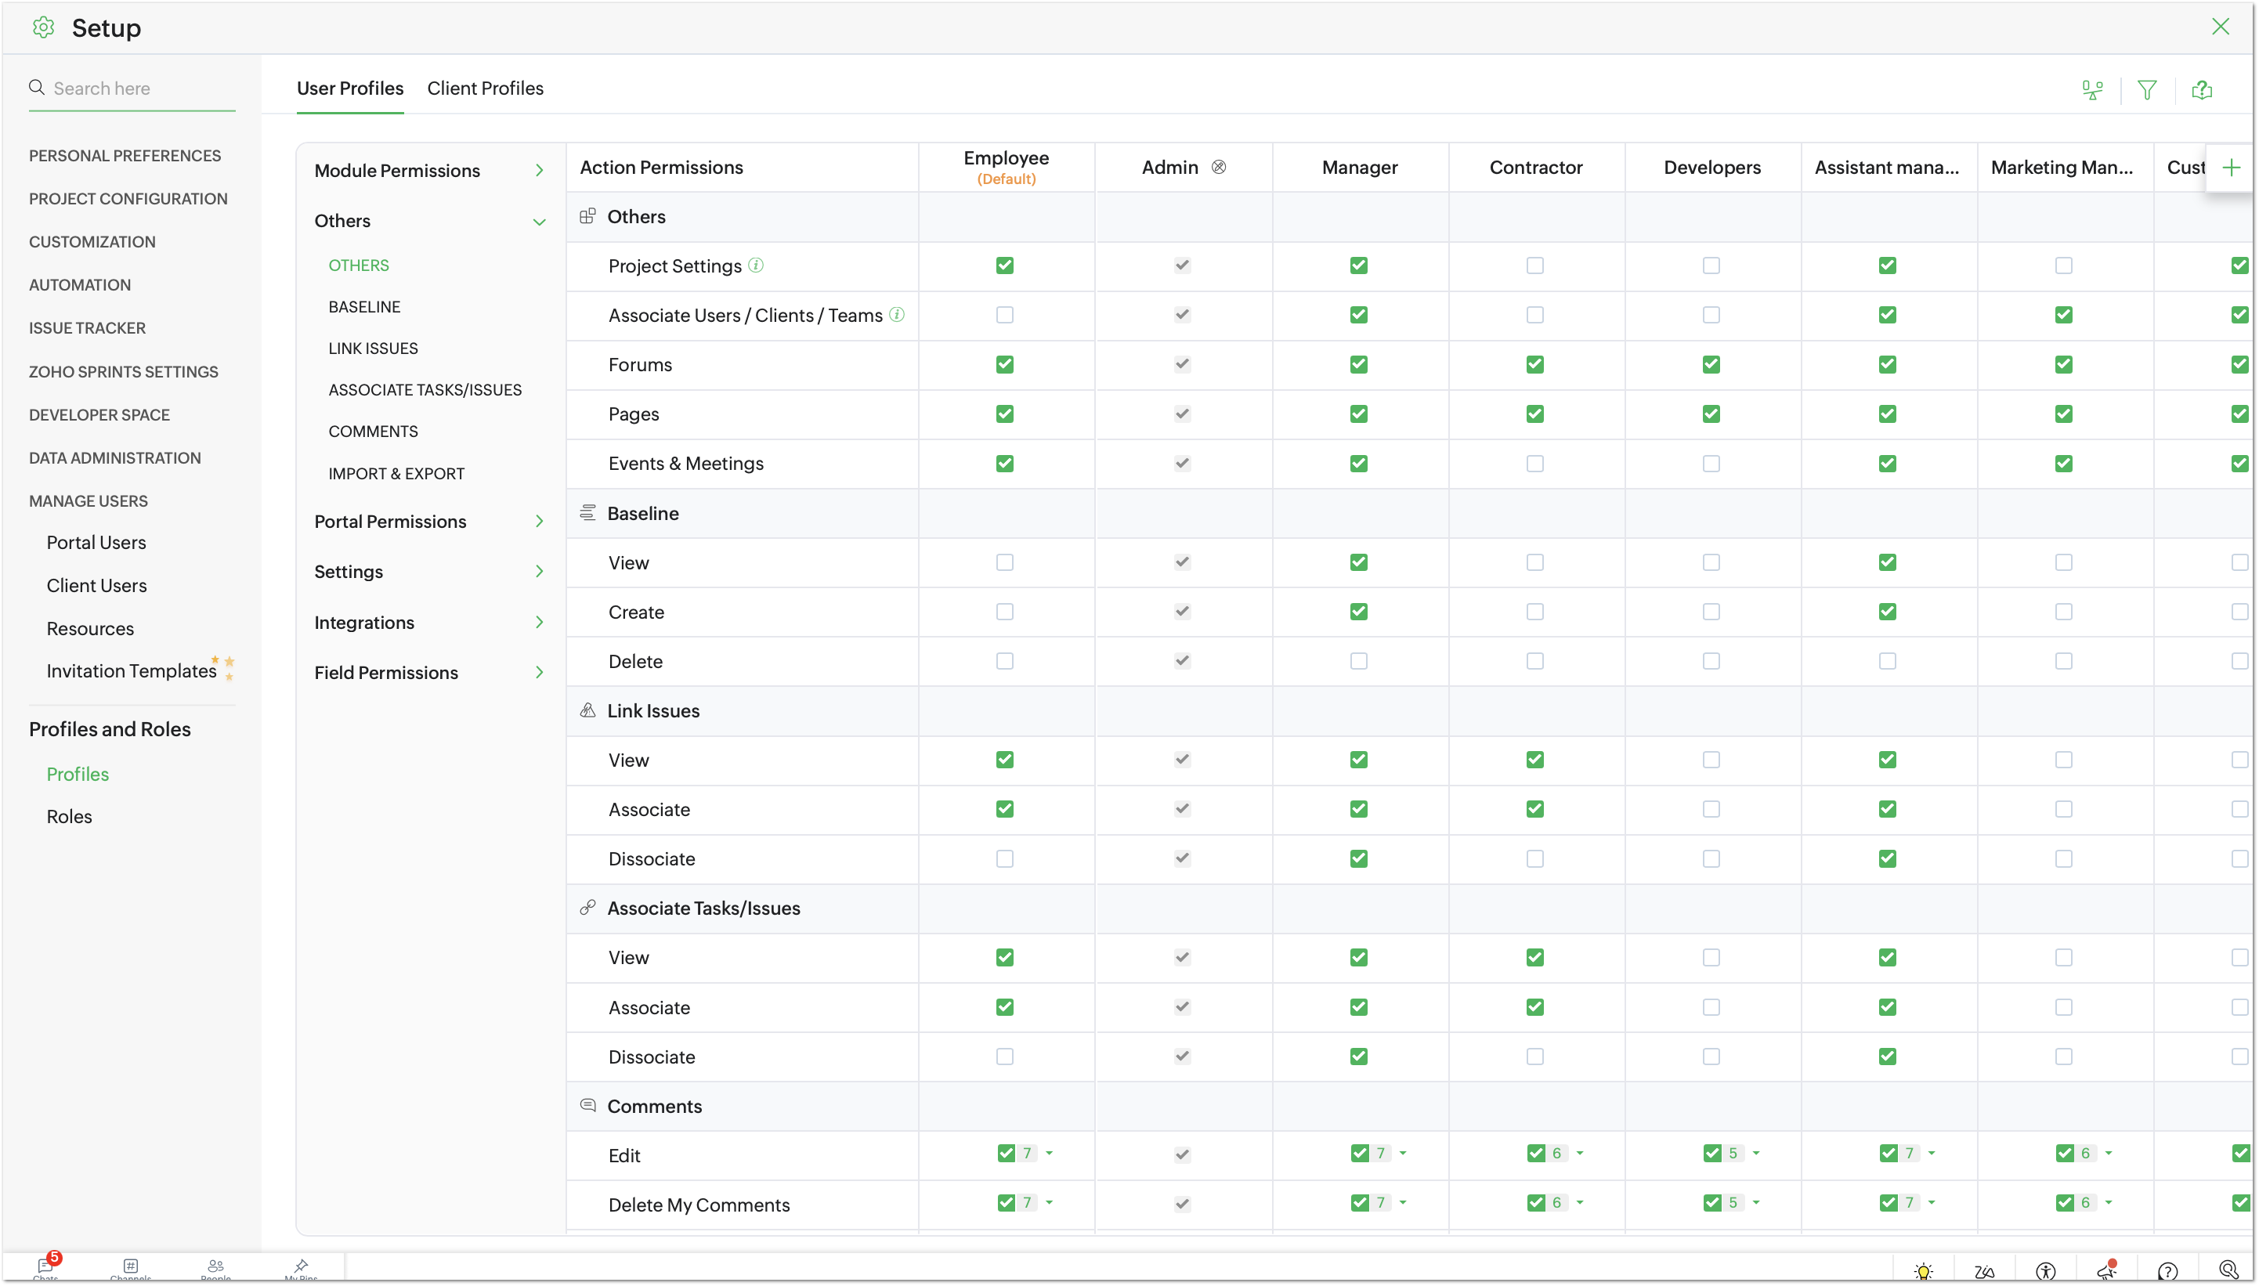Open the profile hierarchy icon left of the filter
The width and height of the screenshot is (2259, 1286).
click(2092, 90)
